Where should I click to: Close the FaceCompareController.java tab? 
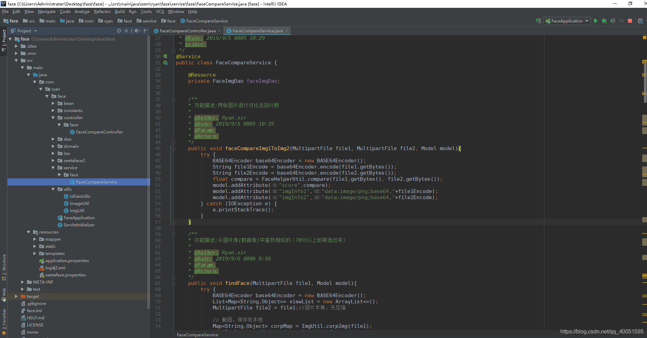(219, 31)
